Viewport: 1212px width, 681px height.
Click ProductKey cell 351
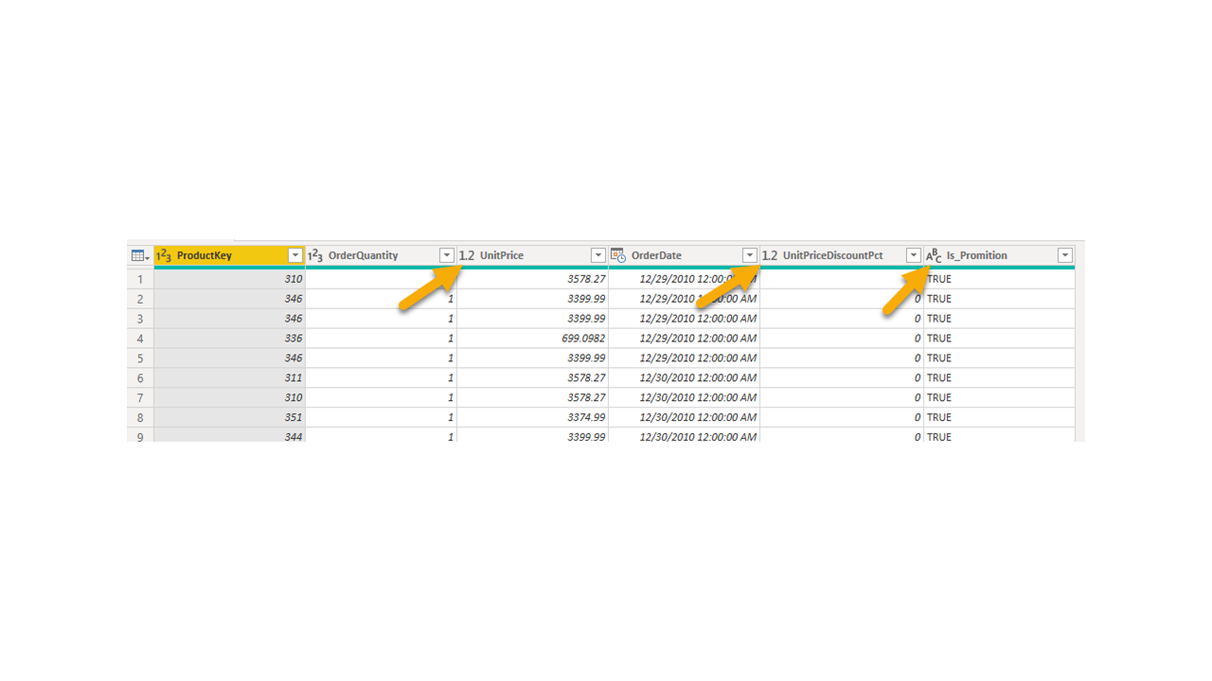[x=230, y=417]
